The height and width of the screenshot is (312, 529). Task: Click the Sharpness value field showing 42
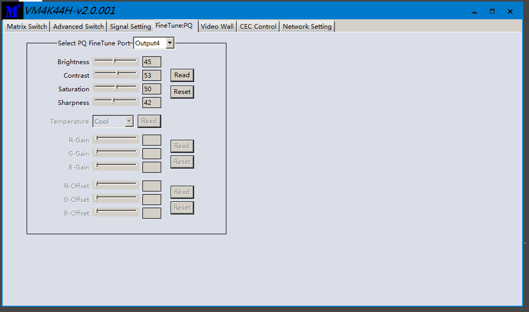[x=151, y=103]
